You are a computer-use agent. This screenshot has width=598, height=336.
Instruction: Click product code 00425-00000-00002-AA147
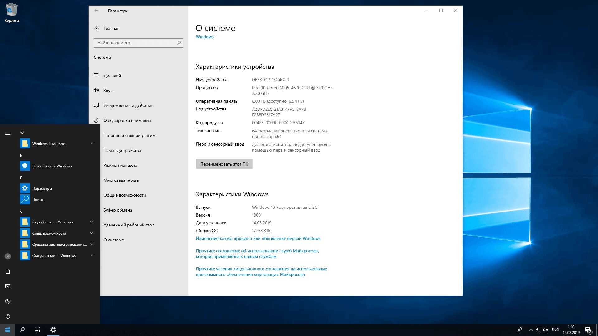(278, 123)
